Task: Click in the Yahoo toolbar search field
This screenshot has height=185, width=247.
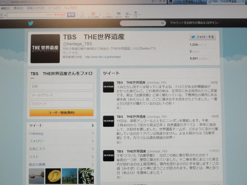Action: [37, 15]
